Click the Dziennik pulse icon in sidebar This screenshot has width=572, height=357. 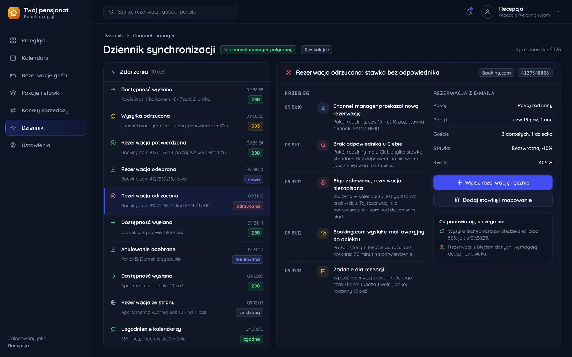pos(13,128)
